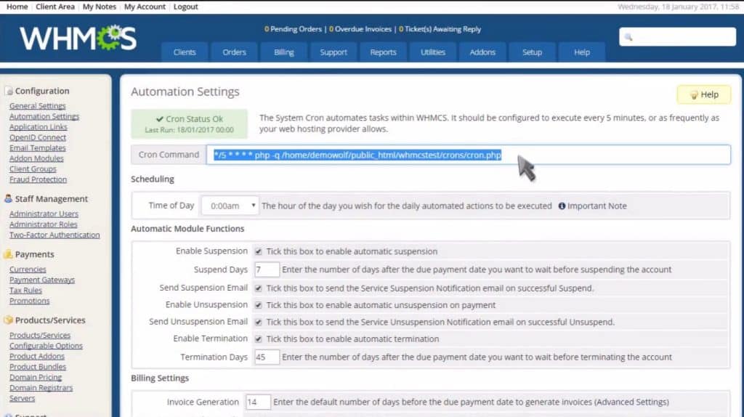Toggle the Enable Unsuspension checkbox

(x=258, y=305)
